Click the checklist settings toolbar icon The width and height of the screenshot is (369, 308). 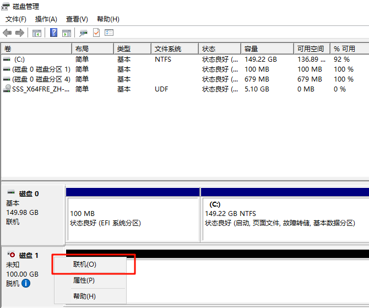(109, 33)
